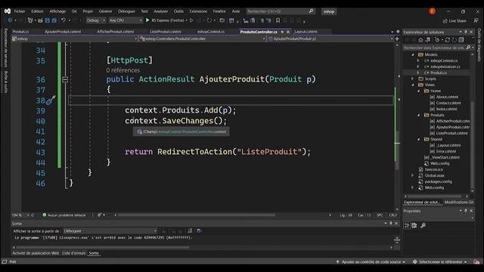Click the clear all output icon

(190, 230)
